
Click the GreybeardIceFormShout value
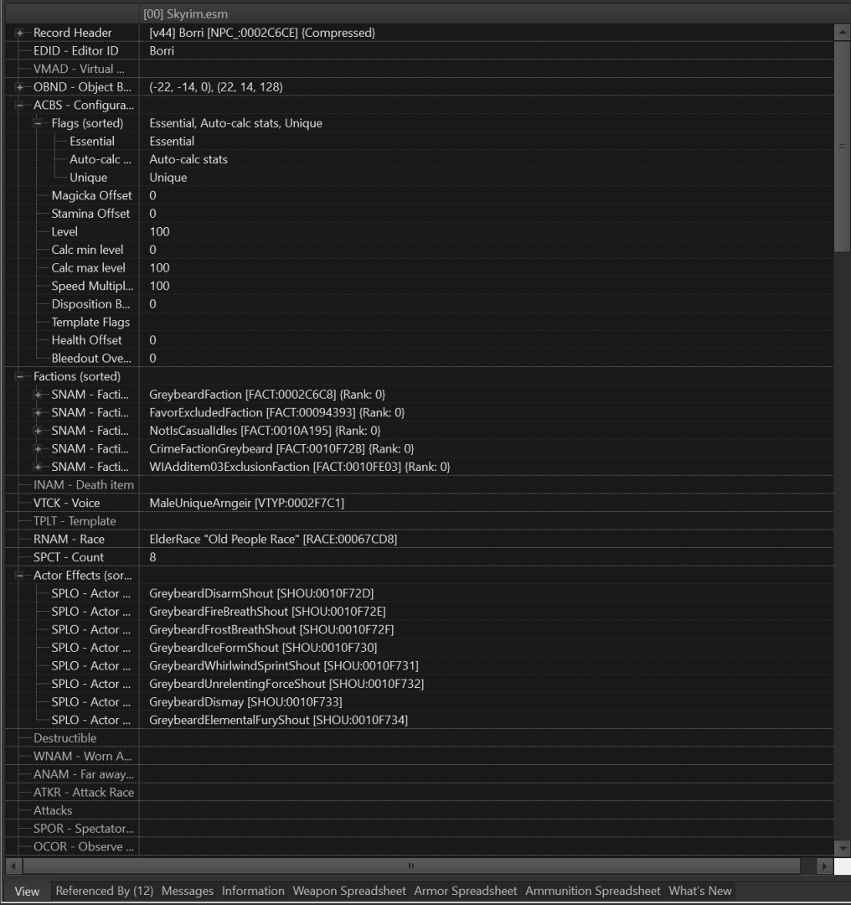click(x=263, y=648)
